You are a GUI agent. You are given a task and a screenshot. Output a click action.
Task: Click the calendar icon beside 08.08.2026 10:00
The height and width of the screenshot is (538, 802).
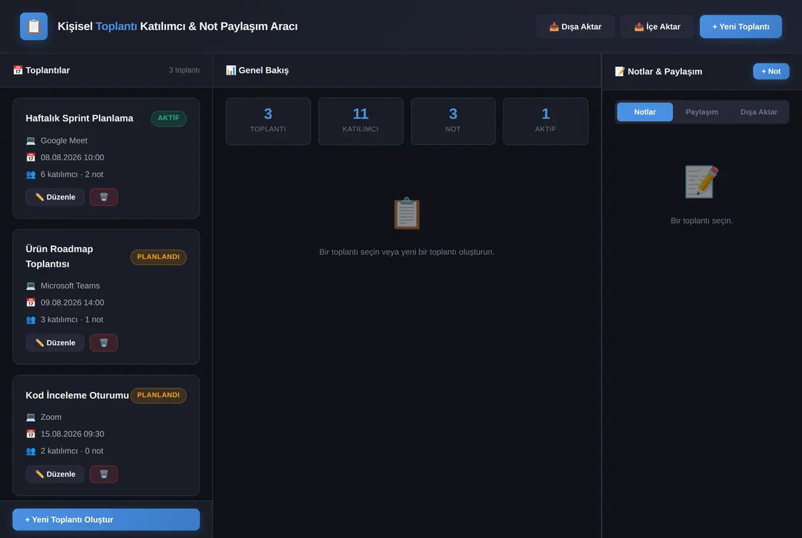tap(31, 158)
